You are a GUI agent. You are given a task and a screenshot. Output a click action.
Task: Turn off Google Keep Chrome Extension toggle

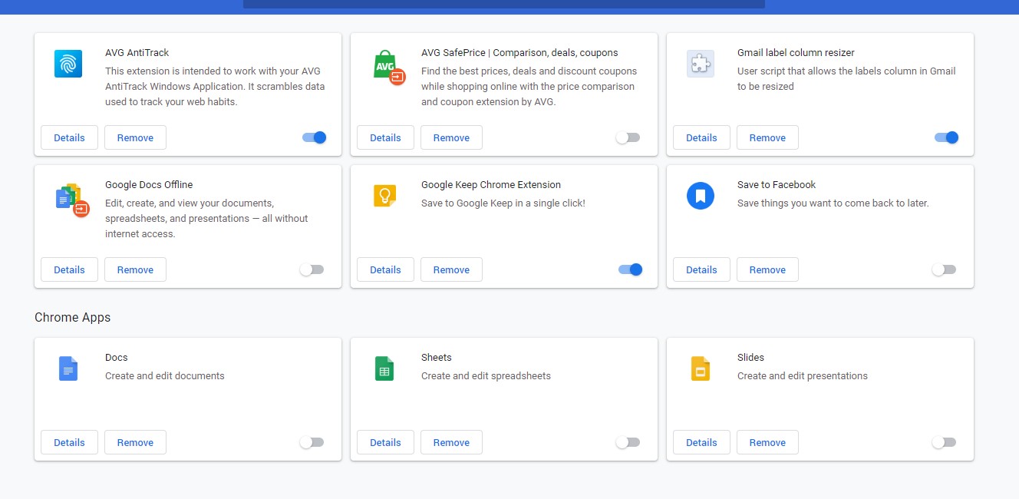pos(630,269)
